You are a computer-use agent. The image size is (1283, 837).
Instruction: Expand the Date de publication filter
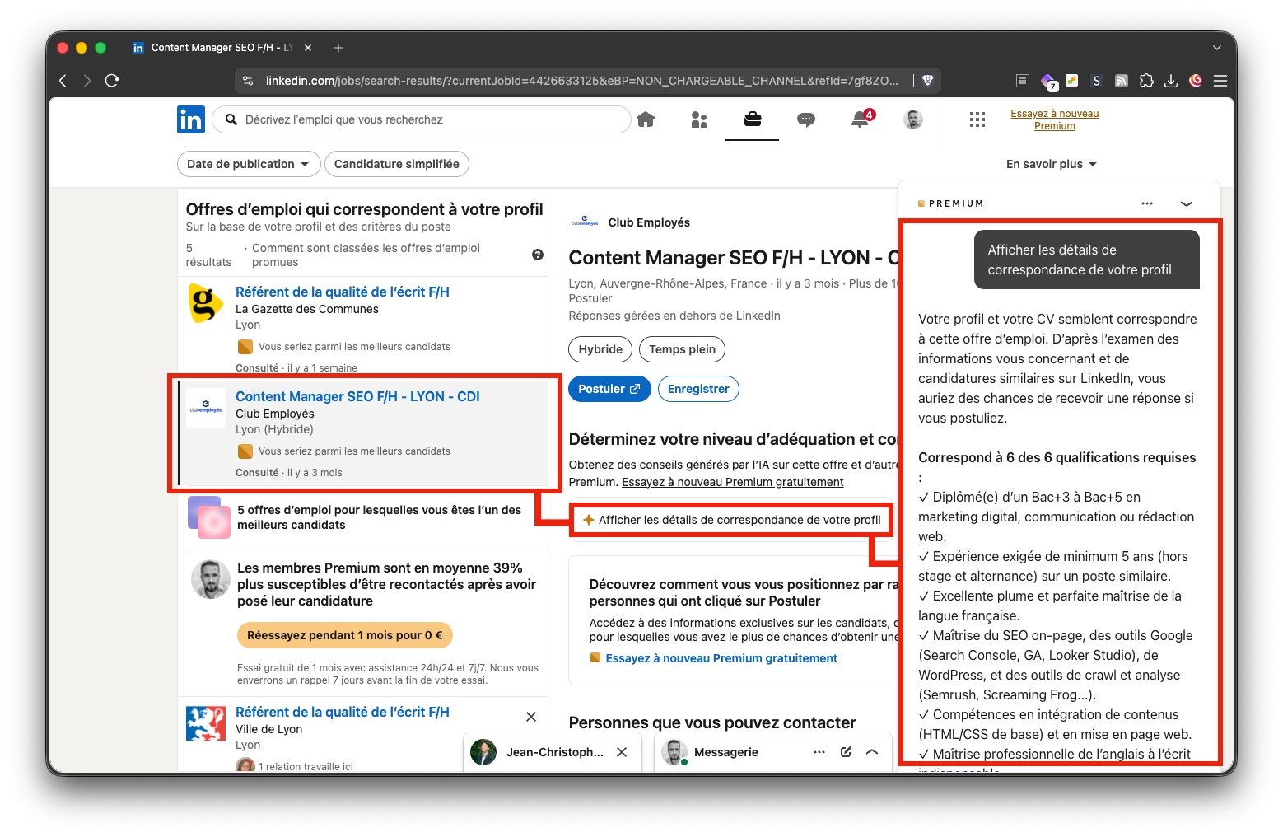(x=249, y=164)
